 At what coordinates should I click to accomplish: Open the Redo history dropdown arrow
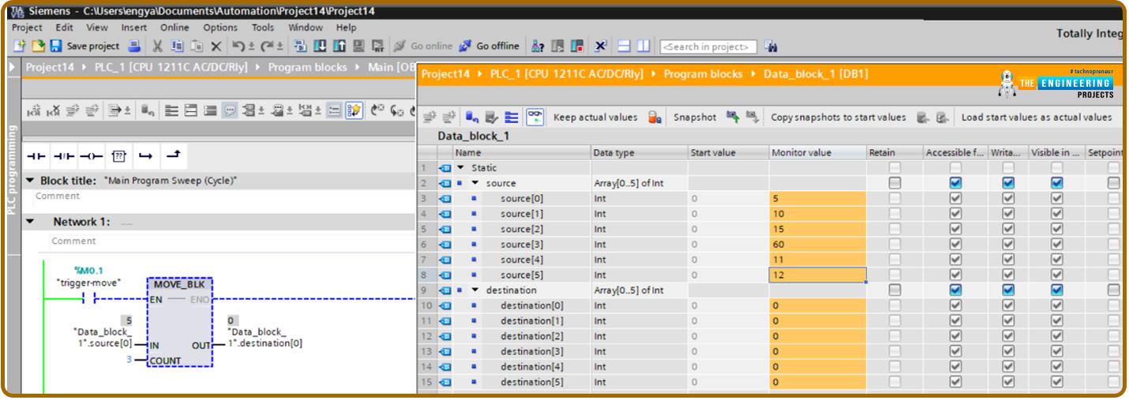[279, 47]
